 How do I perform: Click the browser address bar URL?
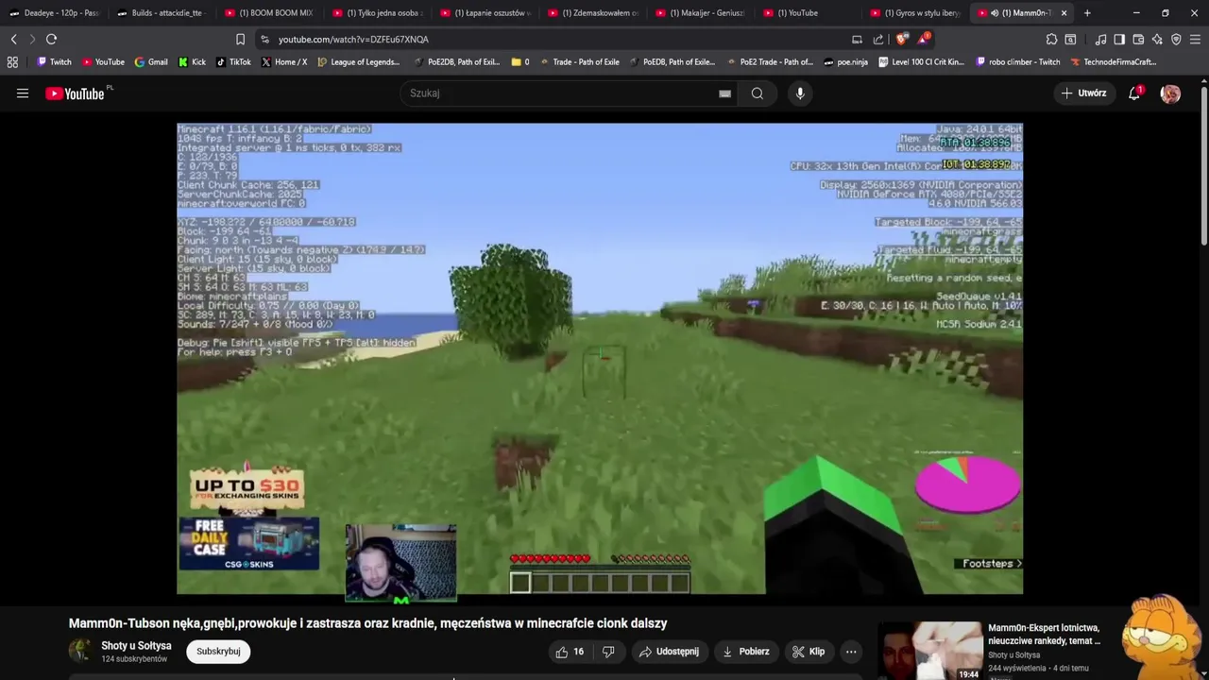tap(353, 40)
